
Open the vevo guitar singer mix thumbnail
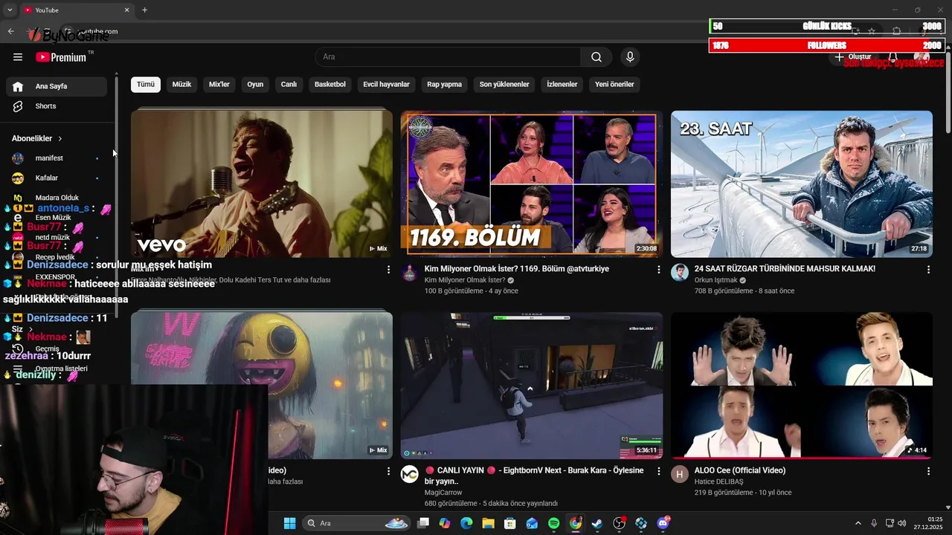pyautogui.click(x=262, y=184)
